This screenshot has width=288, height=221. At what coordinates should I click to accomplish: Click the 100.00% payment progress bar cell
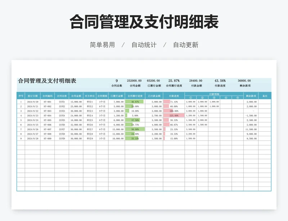pyautogui.click(x=174, y=111)
